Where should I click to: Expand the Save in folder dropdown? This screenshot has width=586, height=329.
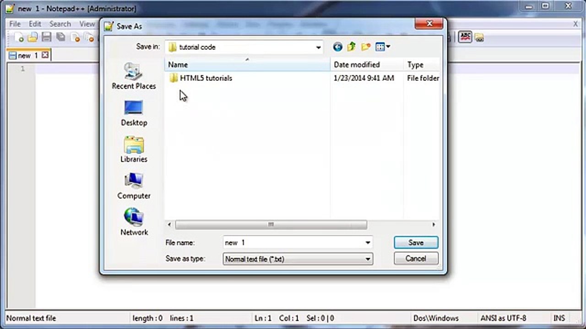(x=318, y=47)
